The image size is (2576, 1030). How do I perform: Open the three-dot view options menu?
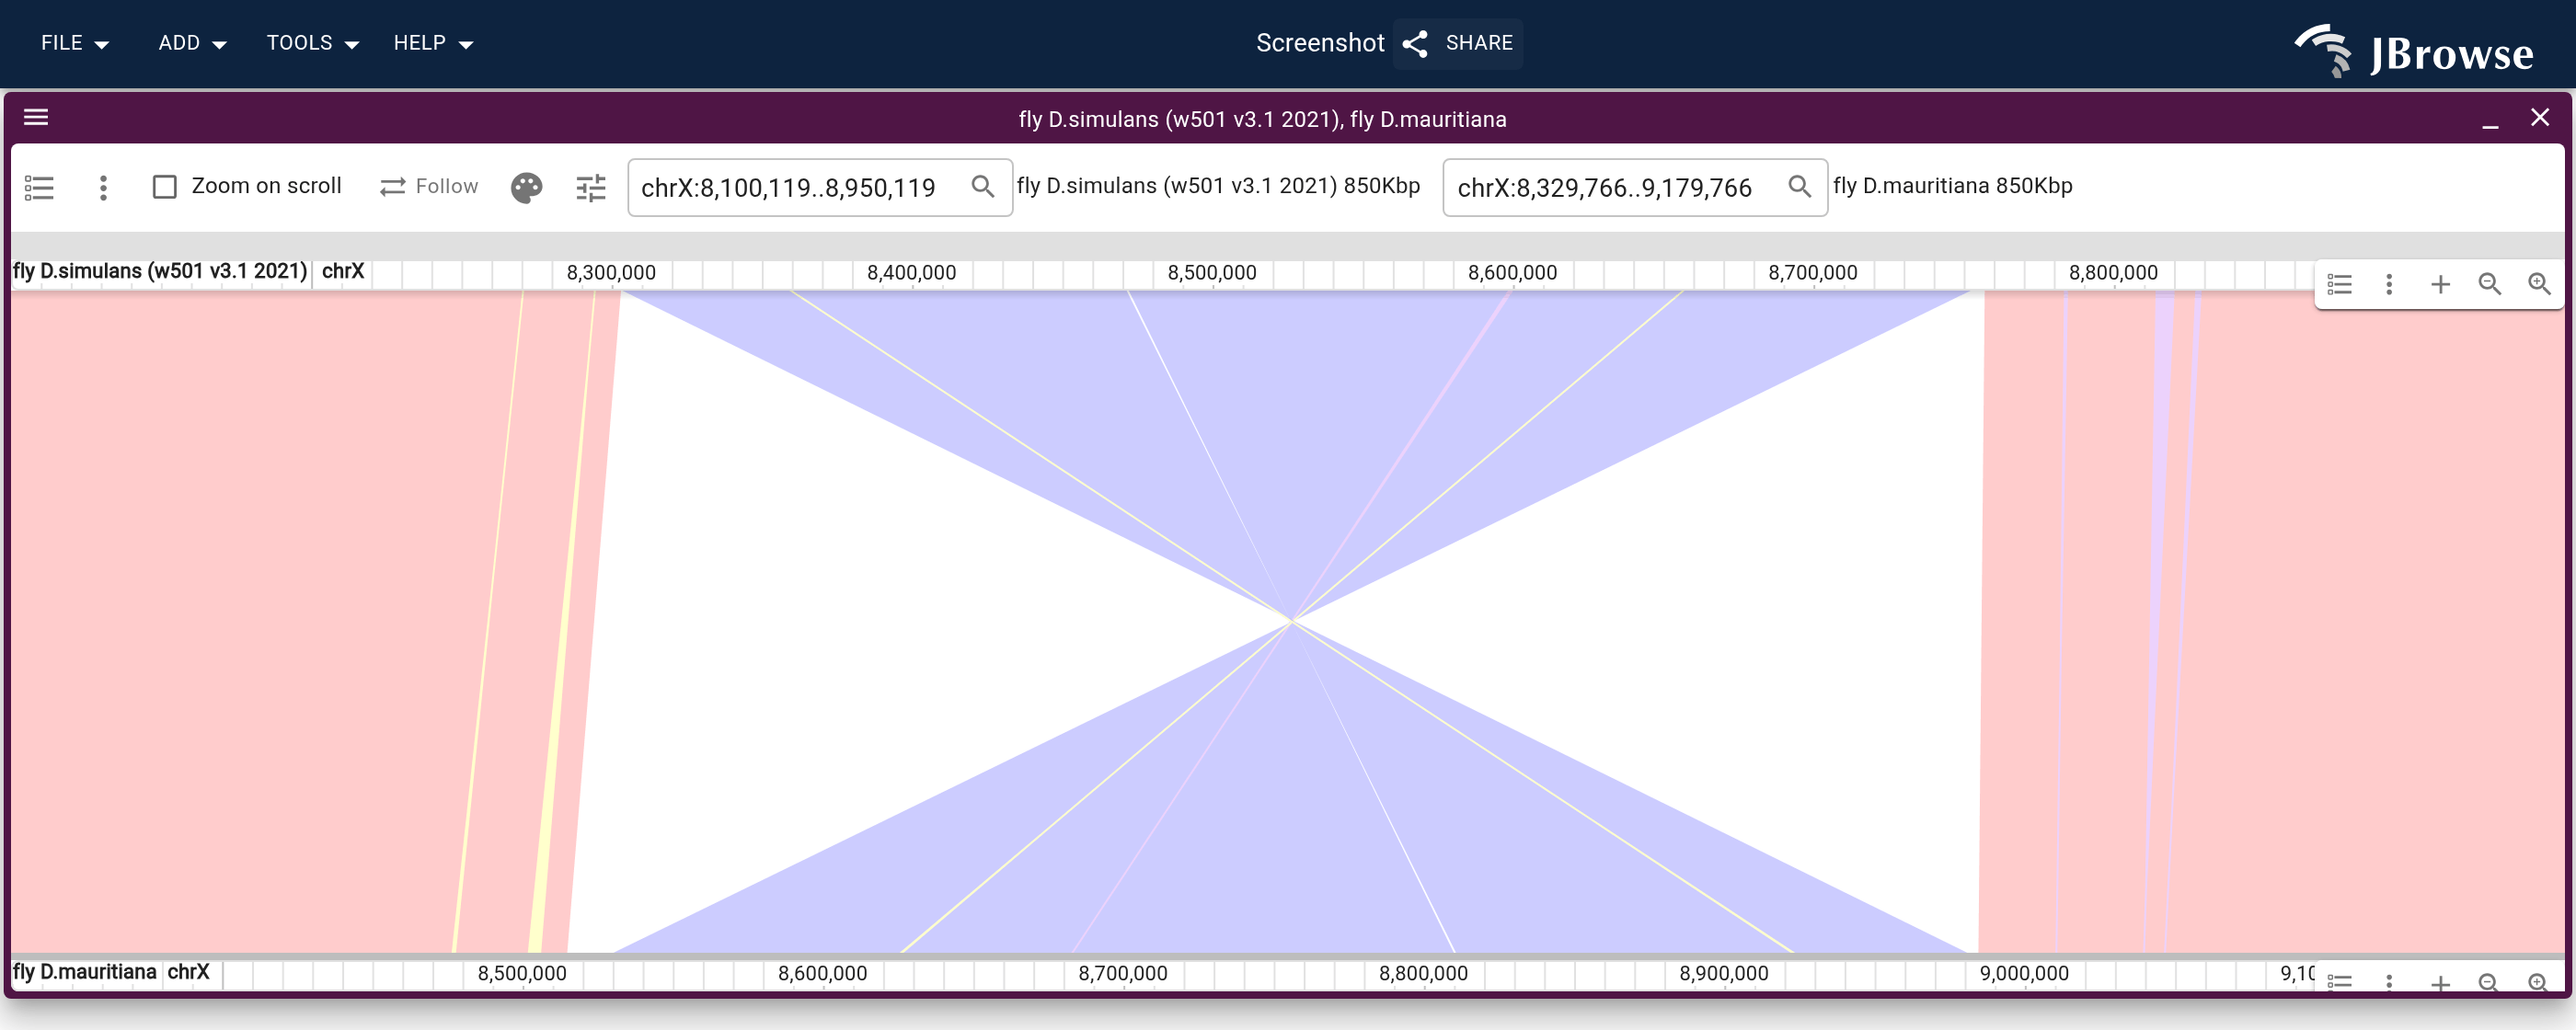tap(103, 187)
